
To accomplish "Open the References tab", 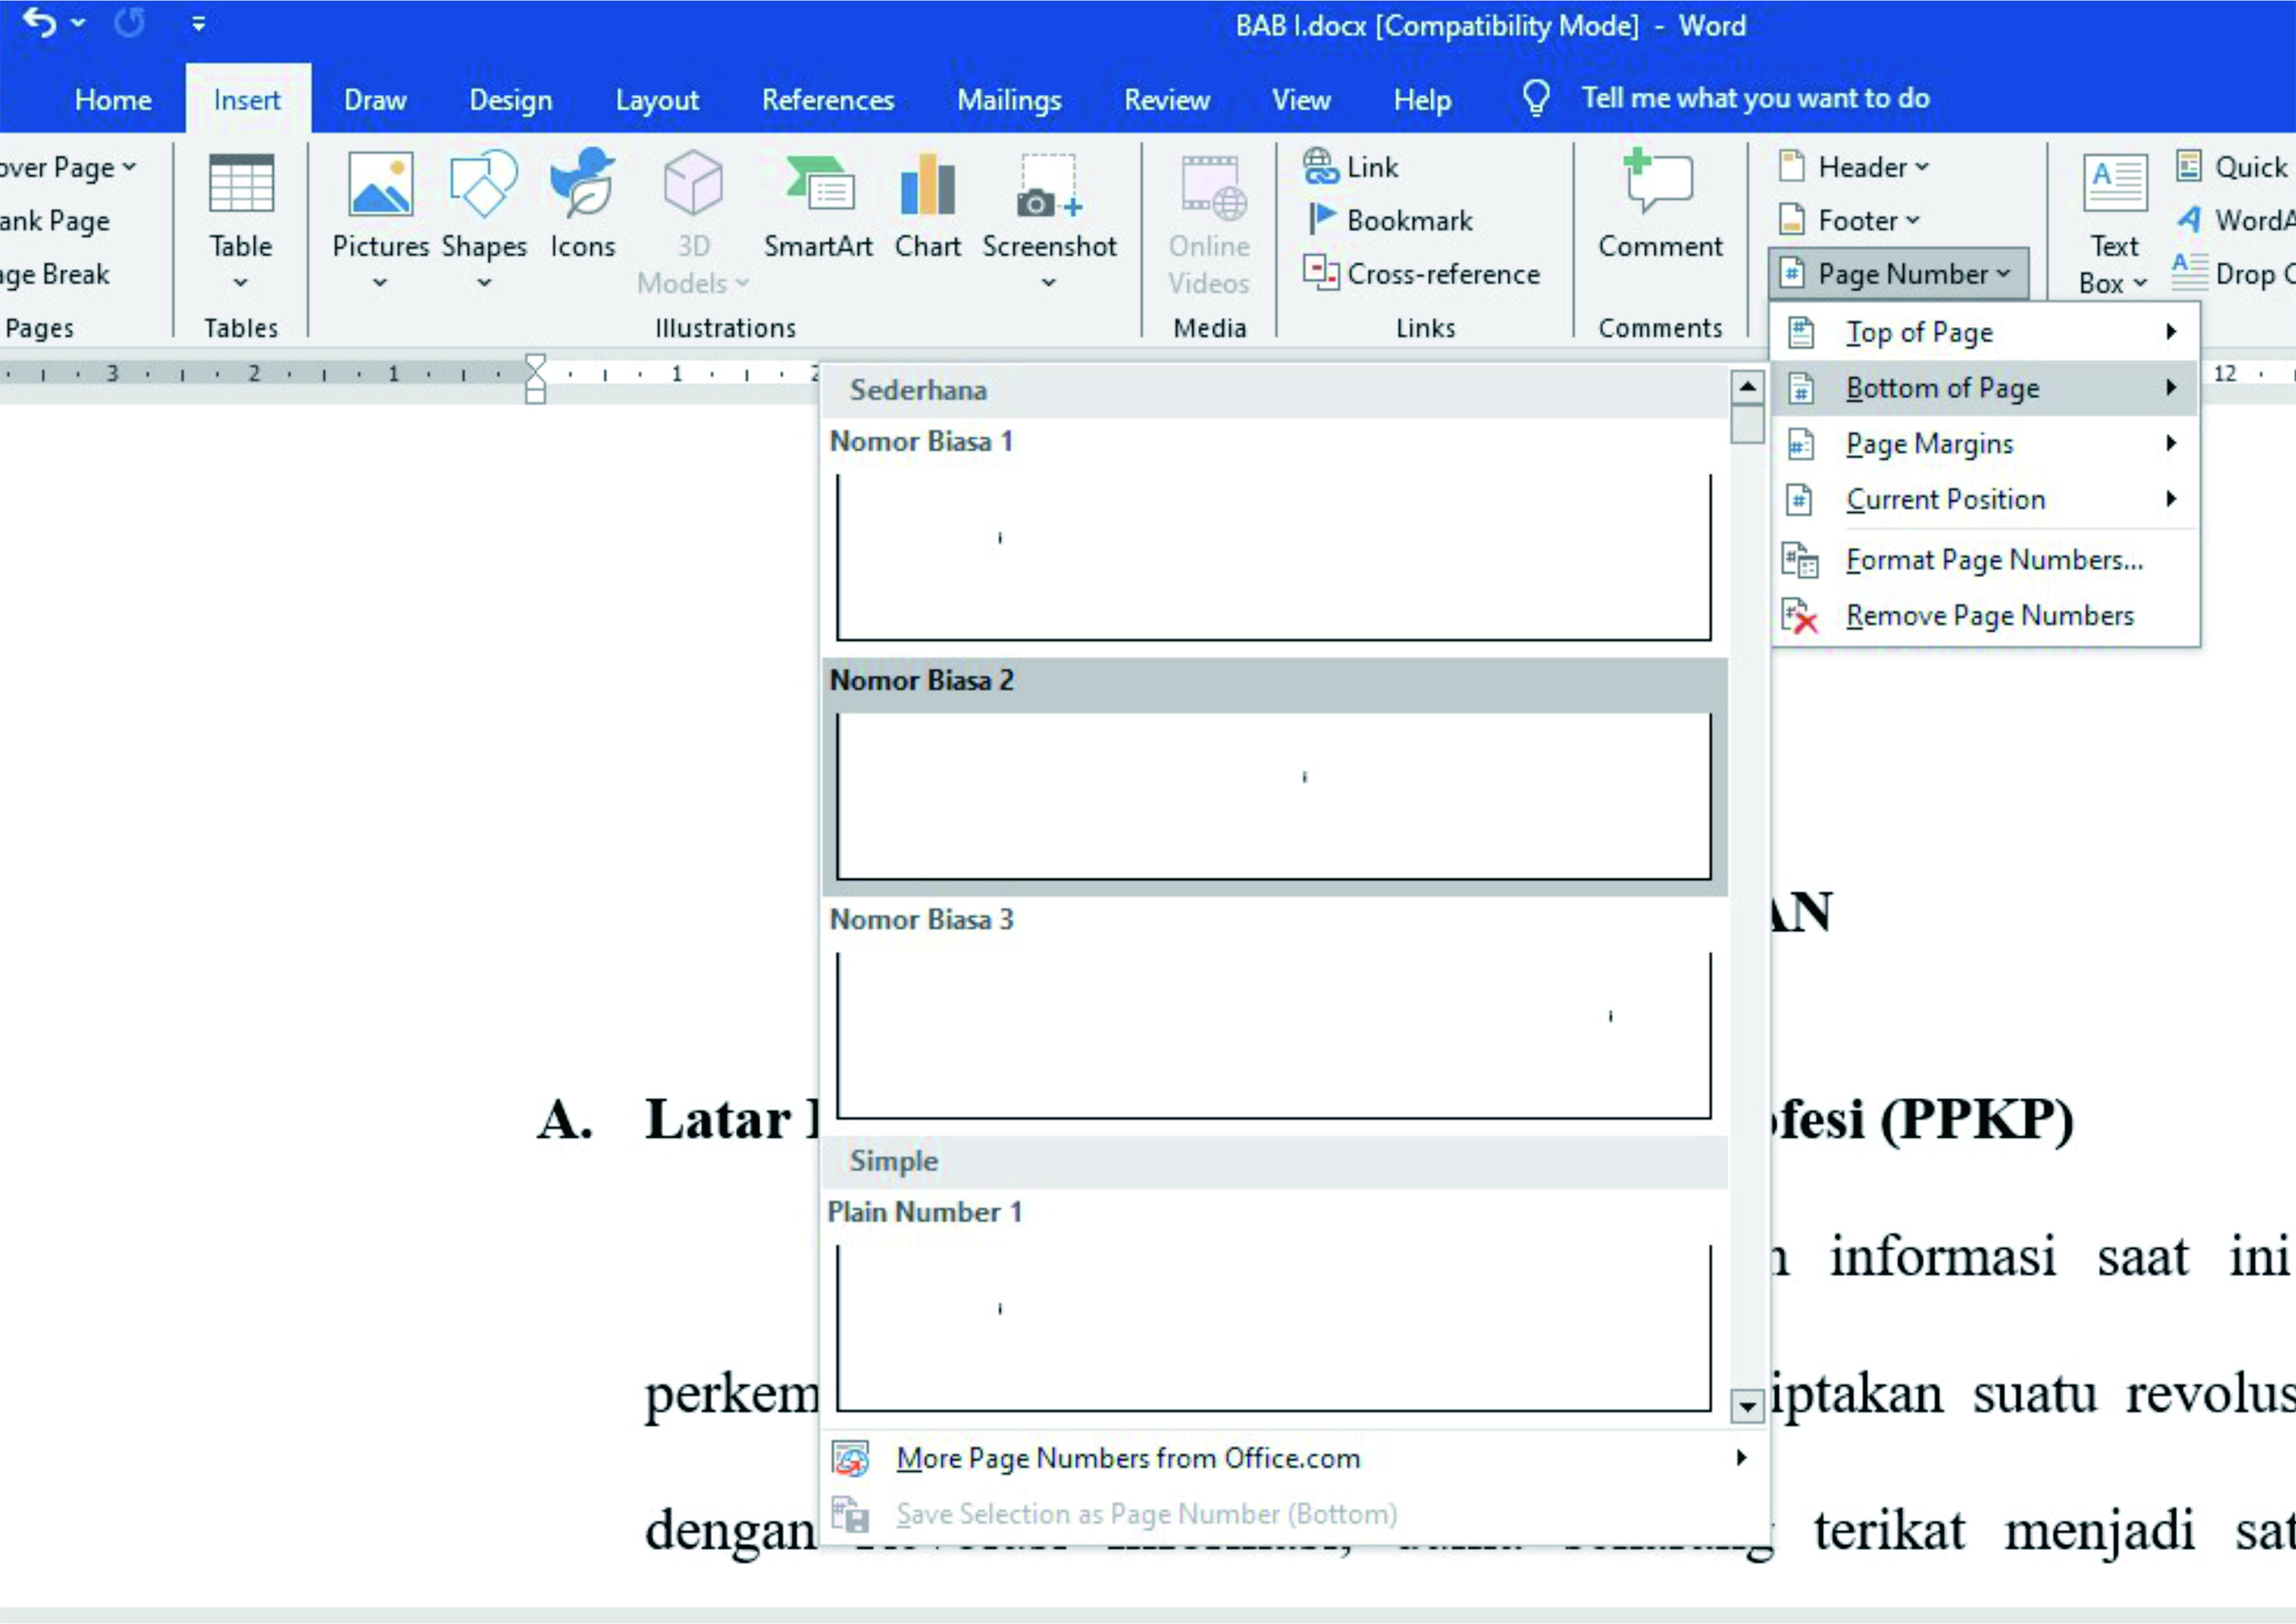I will 828,100.
